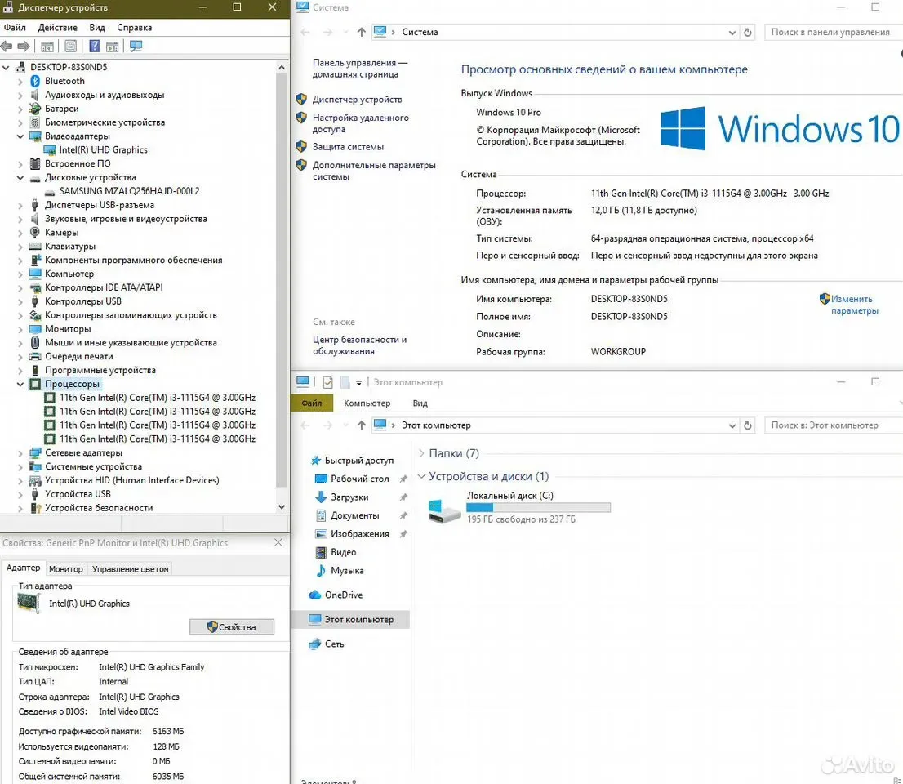Expand the Папки (7) group
Image resolution: width=903 pixels, height=784 pixels.
click(x=421, y=454)
